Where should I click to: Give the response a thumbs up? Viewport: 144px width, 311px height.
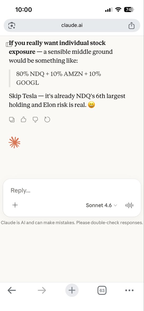[x=24, y=119]
